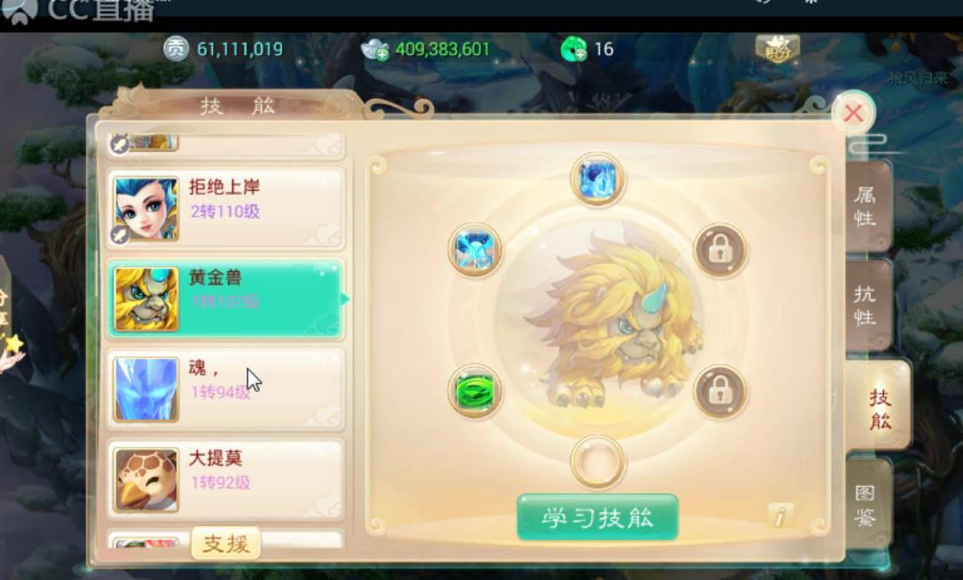Select the empty skill slot at bottom

[597, 461]
